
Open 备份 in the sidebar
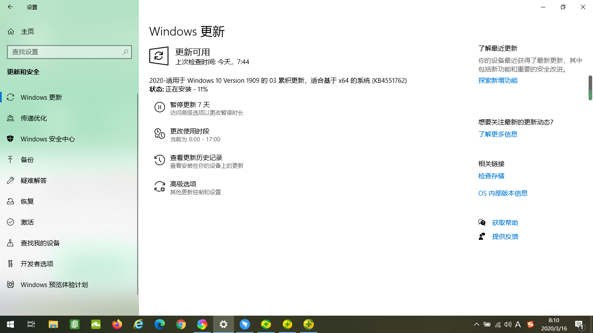[x=69, y=160]
